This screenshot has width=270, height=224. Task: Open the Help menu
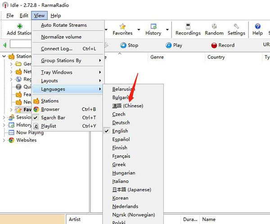click(x=56, y=16)
